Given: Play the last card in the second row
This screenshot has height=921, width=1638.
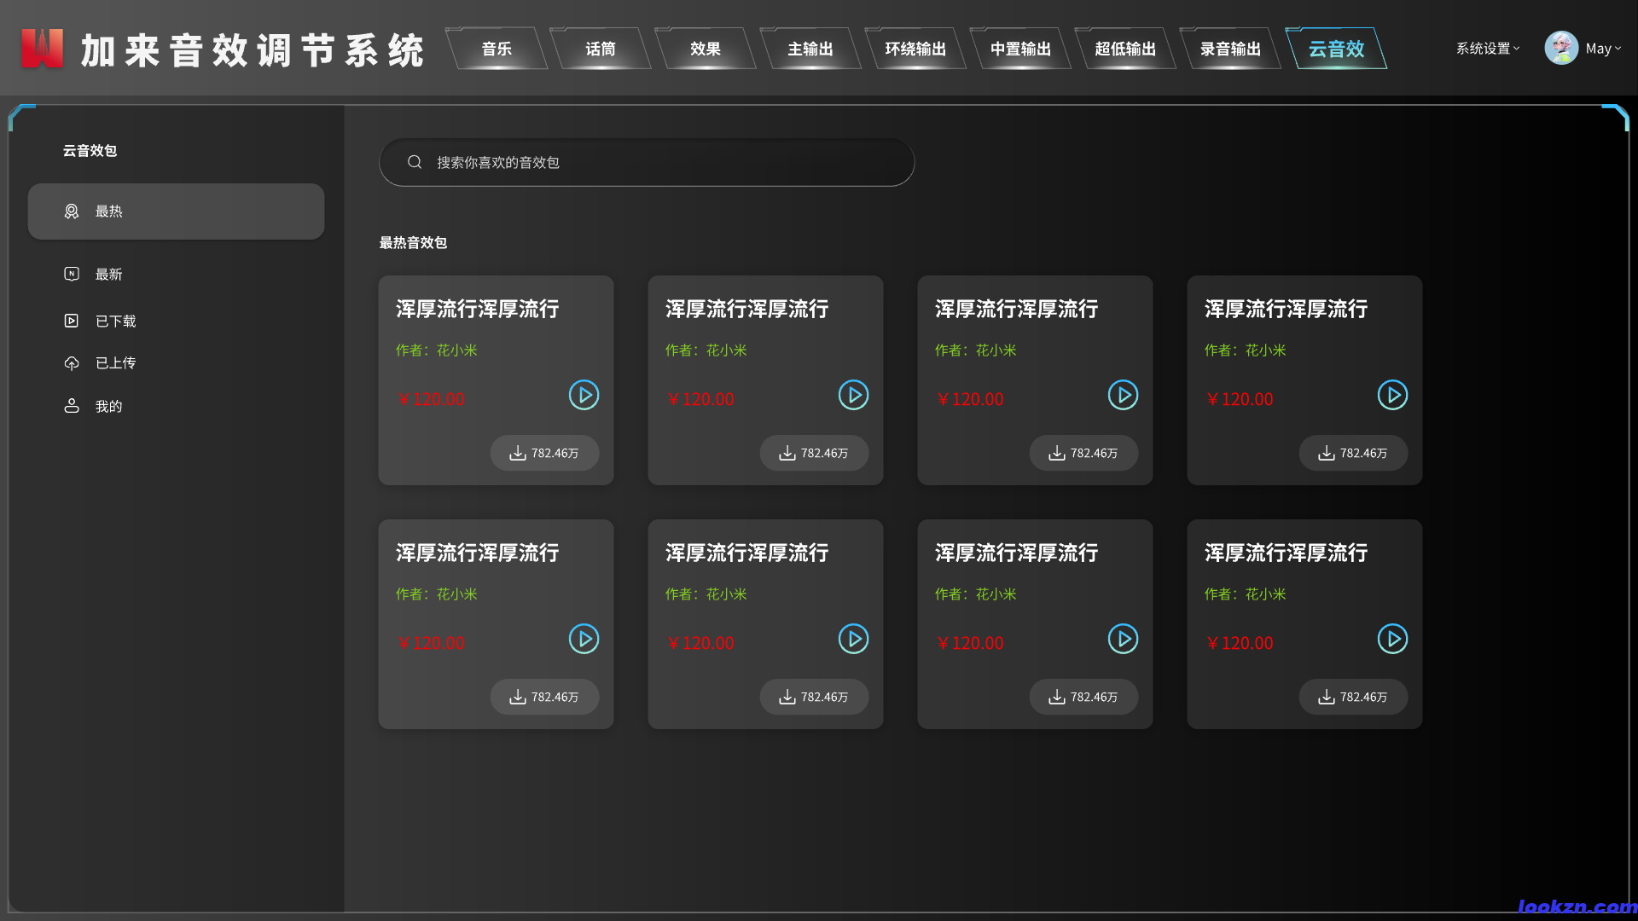Looking at the screenshot, I should (1392, 639).
